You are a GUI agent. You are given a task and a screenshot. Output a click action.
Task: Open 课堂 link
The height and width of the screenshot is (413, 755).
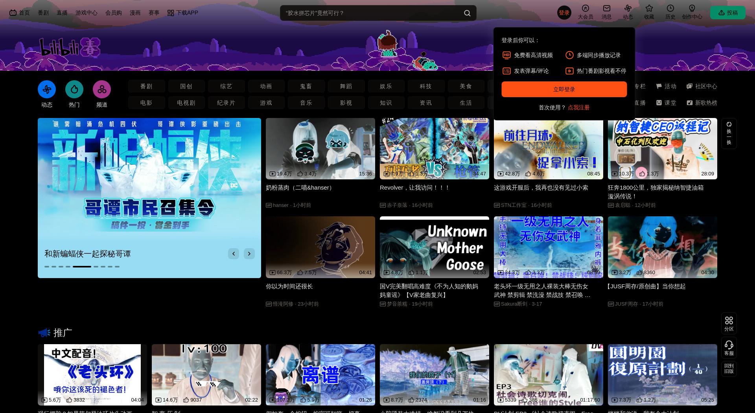click(x=666, y=103)
